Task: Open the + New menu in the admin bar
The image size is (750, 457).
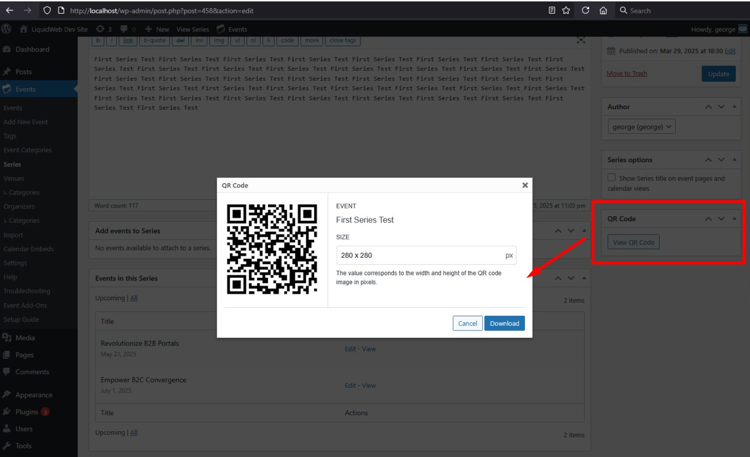Action: 157,29
